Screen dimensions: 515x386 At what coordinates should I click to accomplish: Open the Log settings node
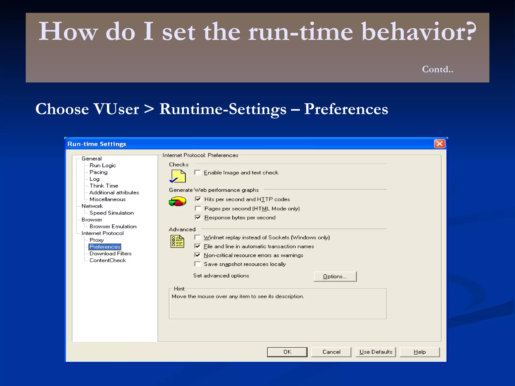pyautogui.click(x=94, y=179)
